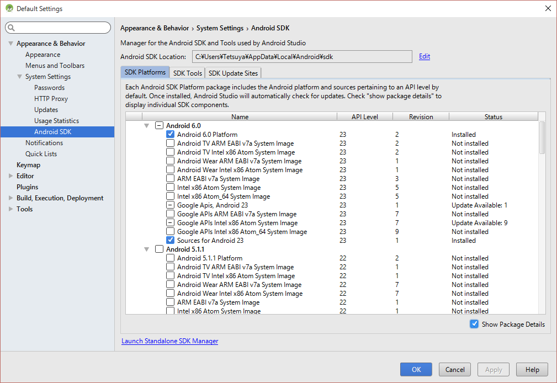The height and width of the screenshot is (383, 557).
Task: Collapse the Android 6.0 package group
Action: [146, 126]
